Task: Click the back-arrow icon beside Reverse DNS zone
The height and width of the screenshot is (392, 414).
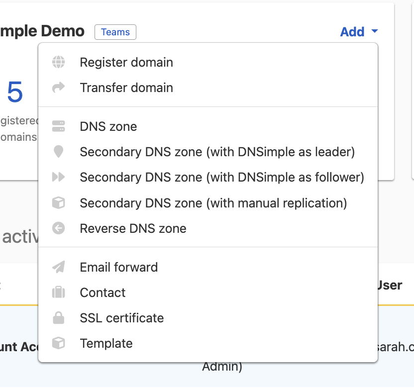Action: pos(60,228)
